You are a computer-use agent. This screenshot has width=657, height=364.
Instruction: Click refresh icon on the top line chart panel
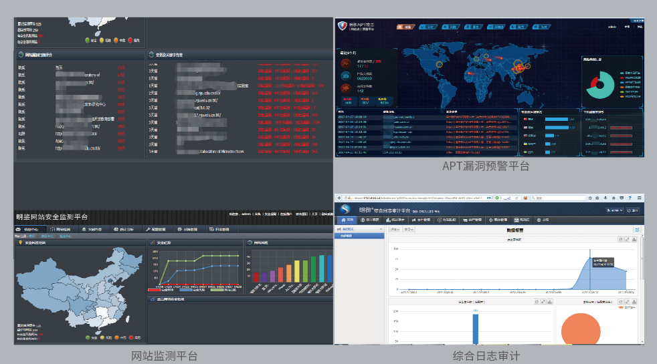621,239
